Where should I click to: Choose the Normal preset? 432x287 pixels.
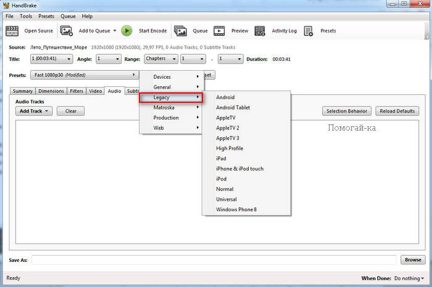pyautogui.click(x=247, y=189)
